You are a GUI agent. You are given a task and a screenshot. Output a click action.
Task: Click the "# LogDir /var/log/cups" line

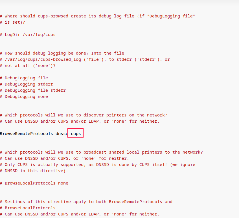click(x=28, y=35)
